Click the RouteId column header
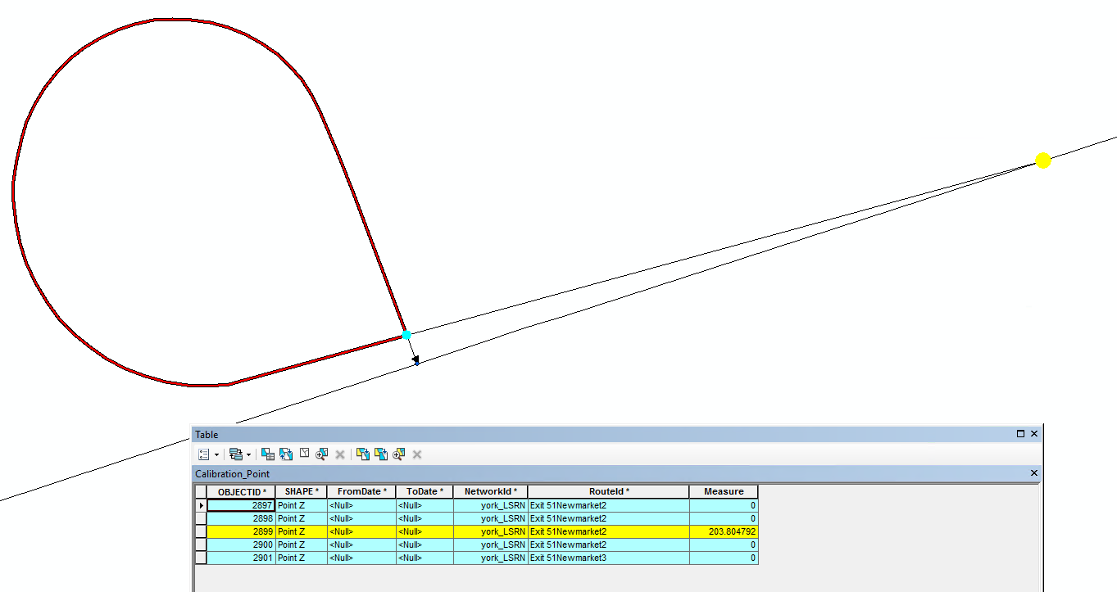Viewport: 1117px width, 592px height. pyautogui.click(x=609, y=491)
